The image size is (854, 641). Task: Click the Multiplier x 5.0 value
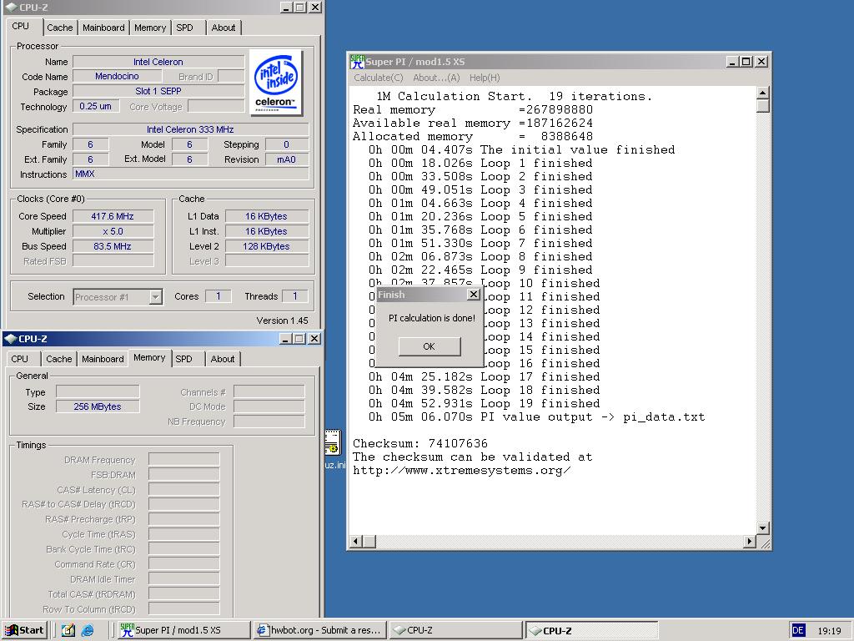coord(113,231)
